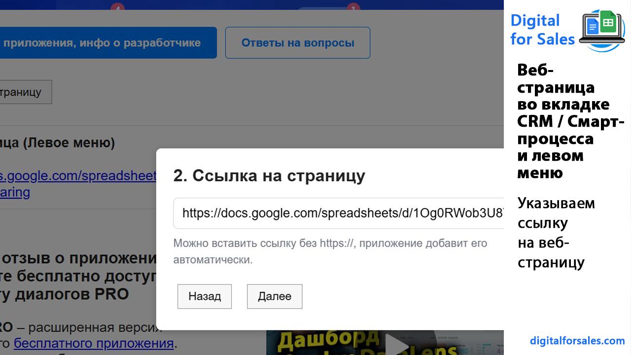Click the "(Левое меню)" section heading
Image resolution: width=631 pixels, height=355 pixels.
(x=58, y=143)
